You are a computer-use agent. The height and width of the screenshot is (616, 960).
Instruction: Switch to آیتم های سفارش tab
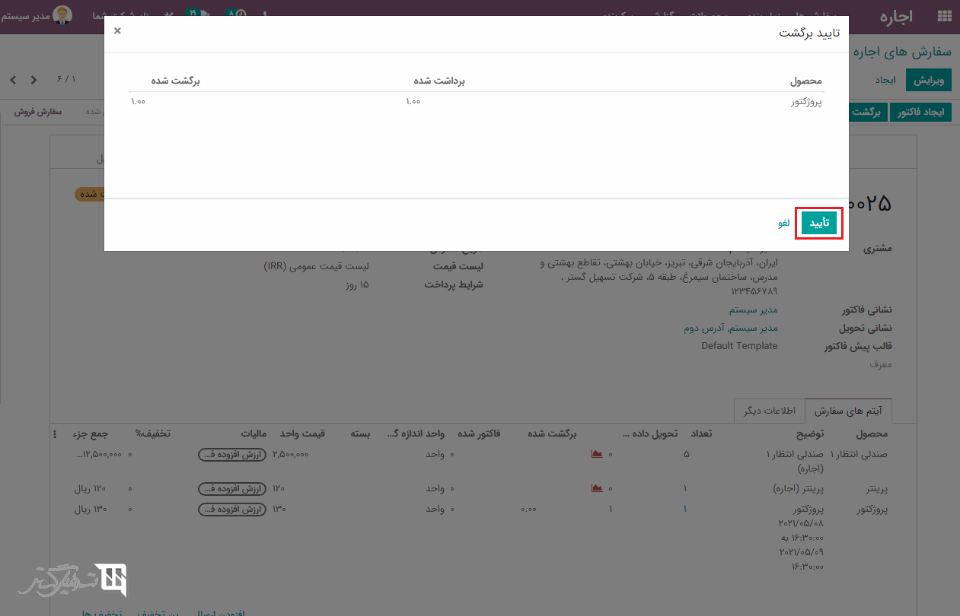pyautogui.click(x=848, y=411)
